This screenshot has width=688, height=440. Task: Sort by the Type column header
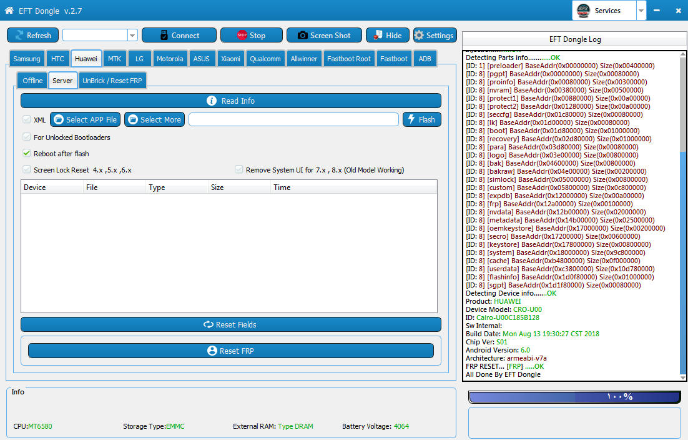point(177,187)
